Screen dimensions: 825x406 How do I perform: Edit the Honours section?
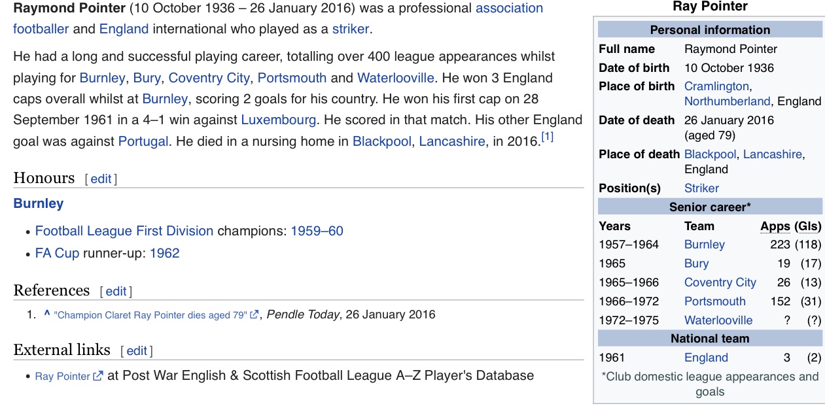pos(101,179)
